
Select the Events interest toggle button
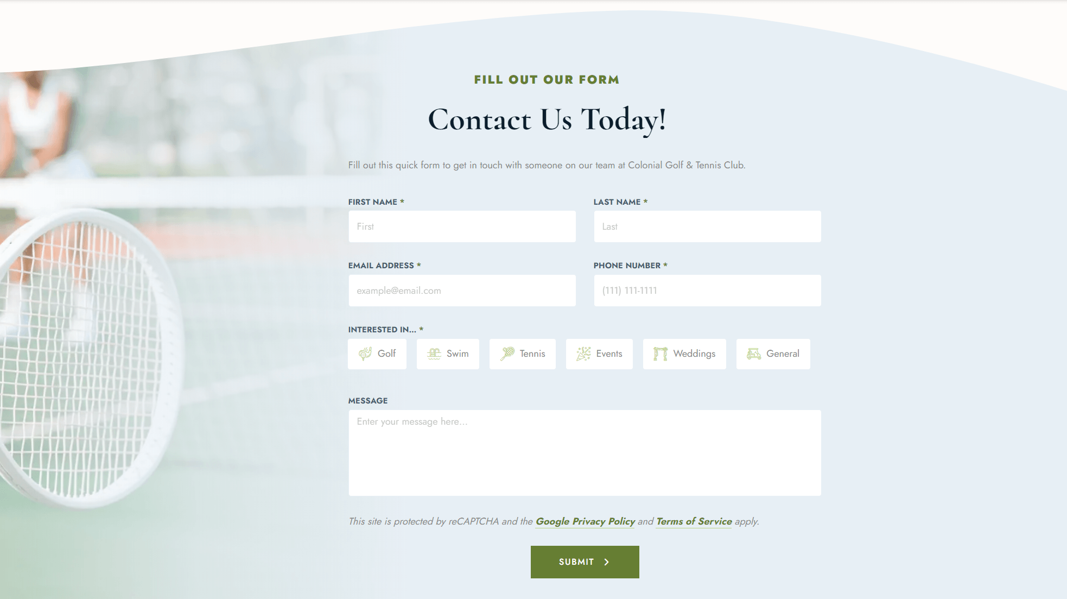coord(600,354)
